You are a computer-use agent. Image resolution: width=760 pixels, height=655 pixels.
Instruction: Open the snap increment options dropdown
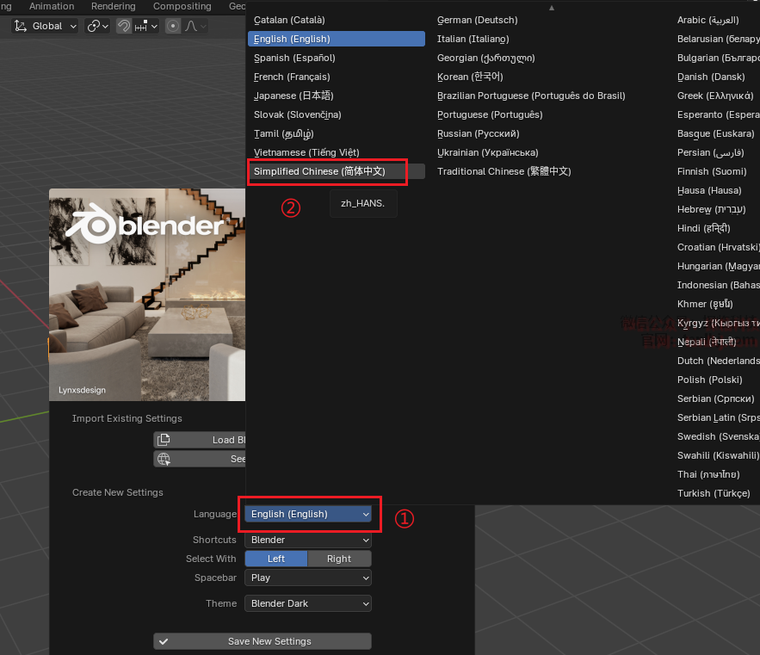(x=146, y=26)
